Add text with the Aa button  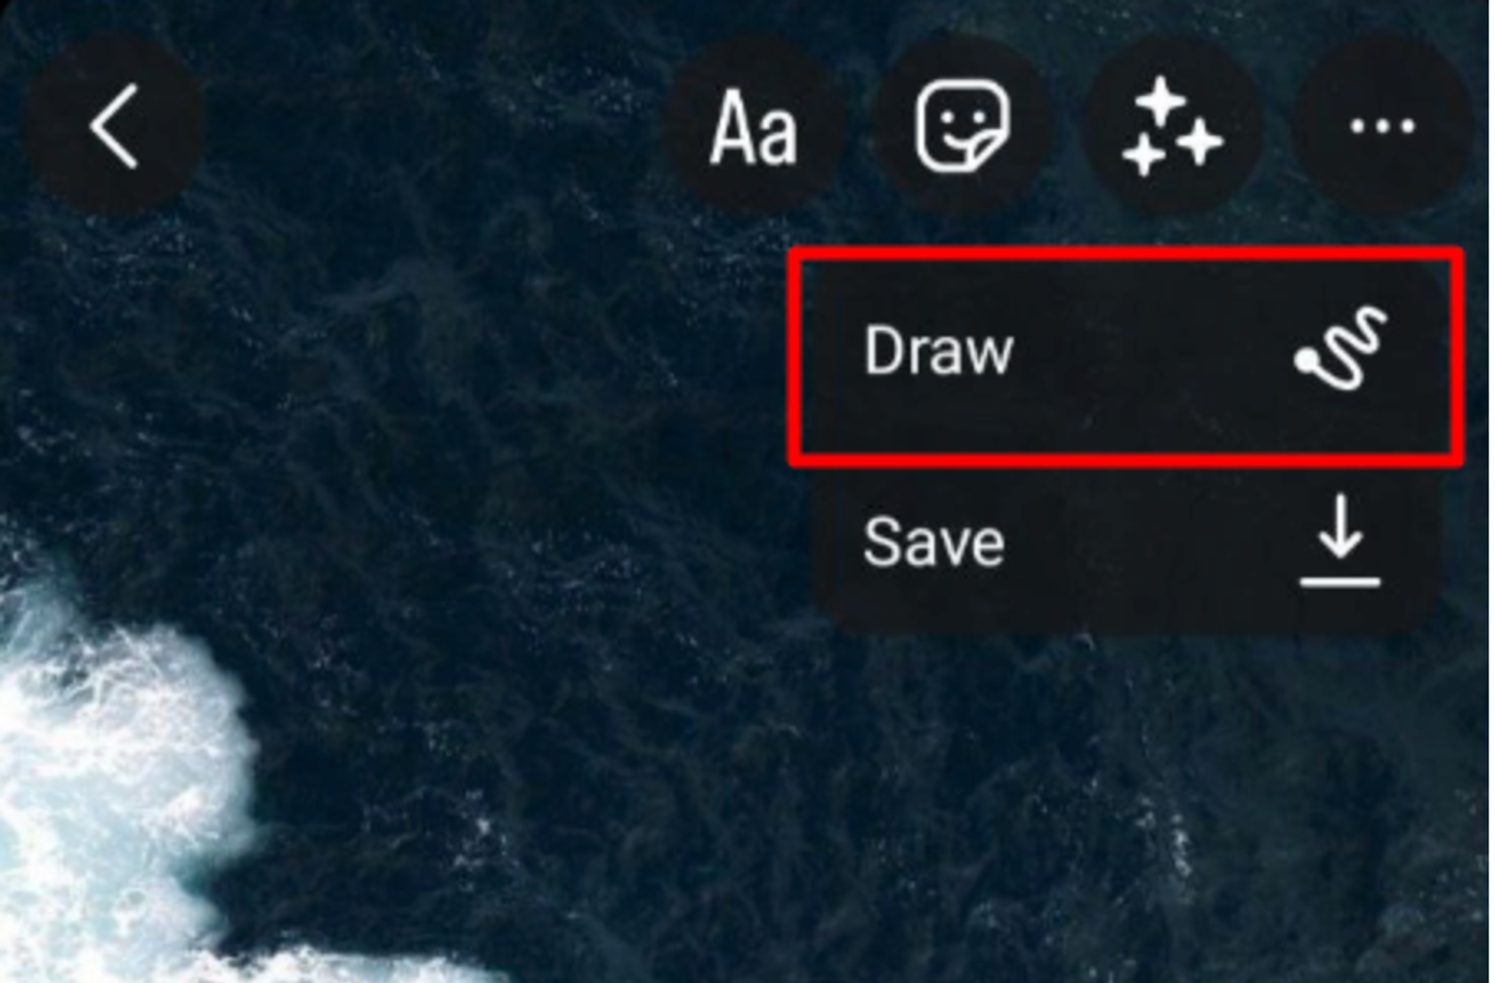753,126
